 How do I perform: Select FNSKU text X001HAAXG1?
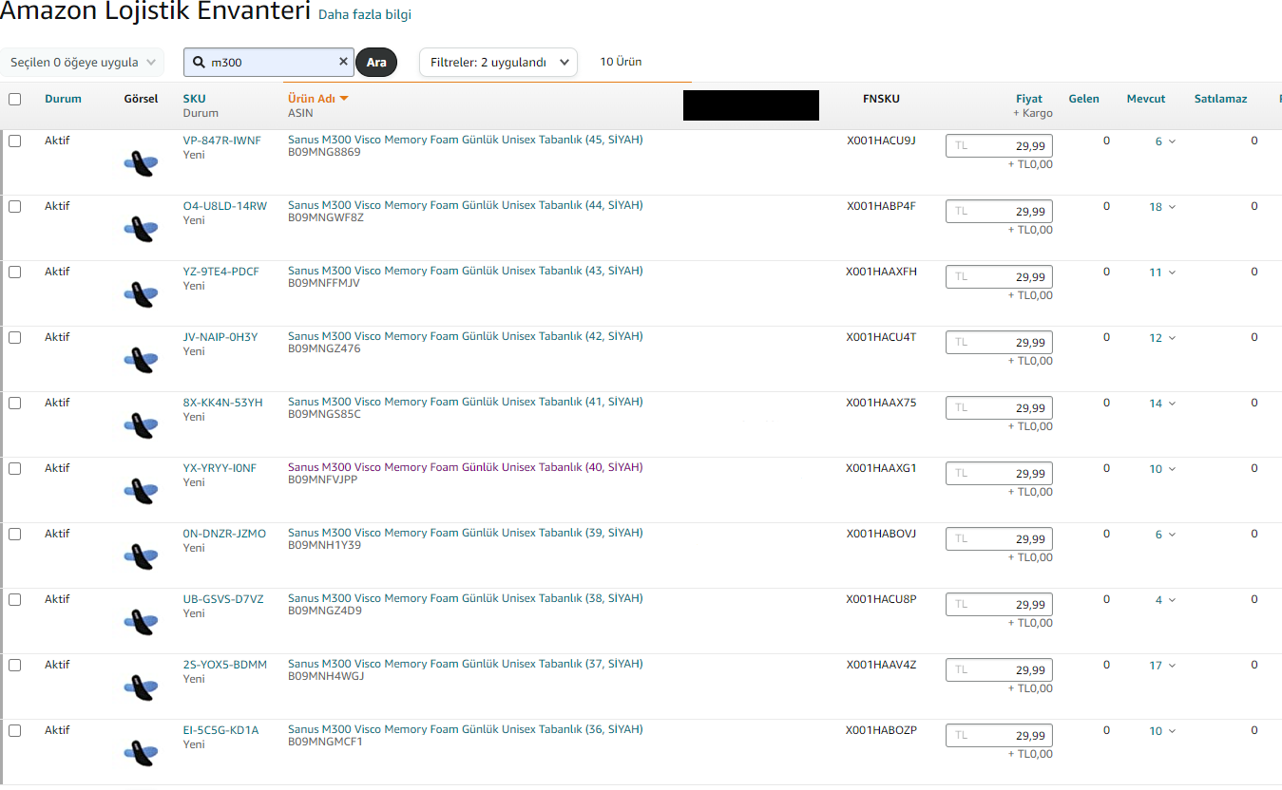tap(881, 468)
